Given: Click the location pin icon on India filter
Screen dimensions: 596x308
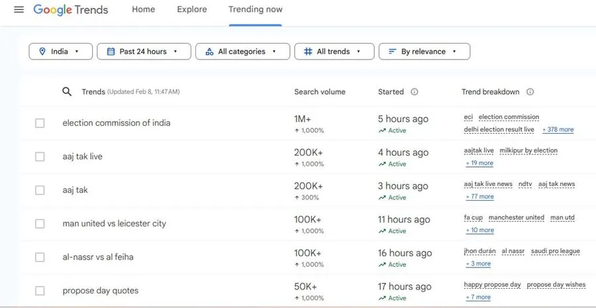Looking at the screenshot, I should [x=42, y=52].
